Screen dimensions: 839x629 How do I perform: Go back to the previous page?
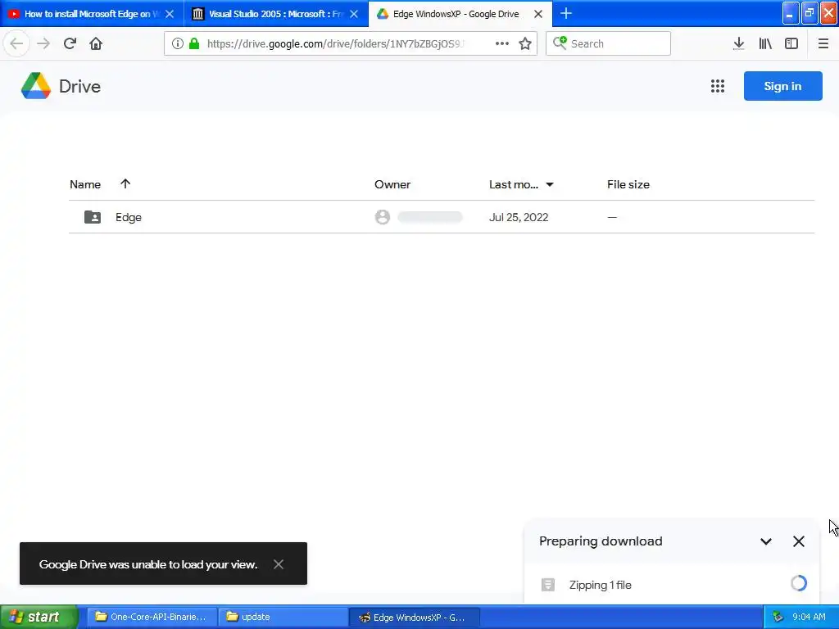pos(16,43)
